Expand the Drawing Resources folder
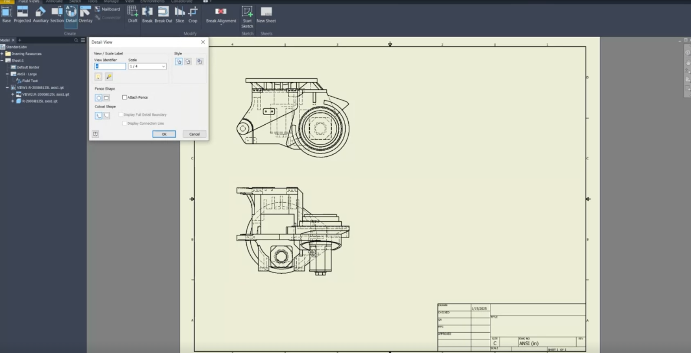 click(x=2, y=54)
